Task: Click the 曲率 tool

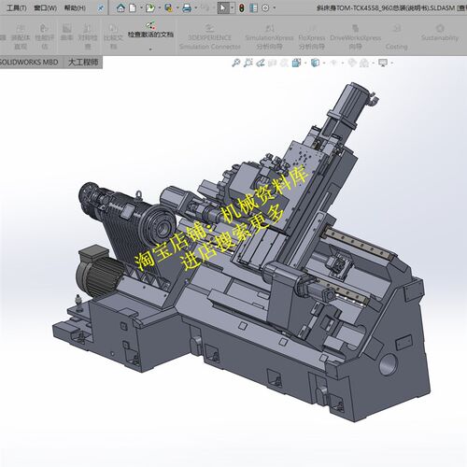Action: (x=66, y=33)
